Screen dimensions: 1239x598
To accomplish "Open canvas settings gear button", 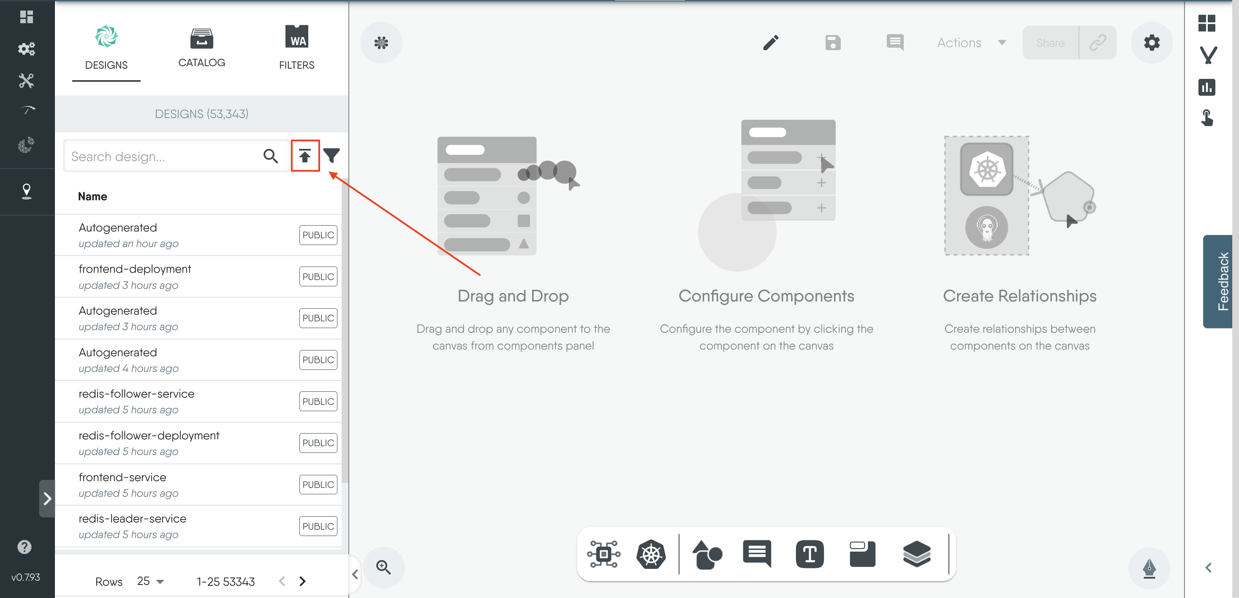I will point(1151,43).
